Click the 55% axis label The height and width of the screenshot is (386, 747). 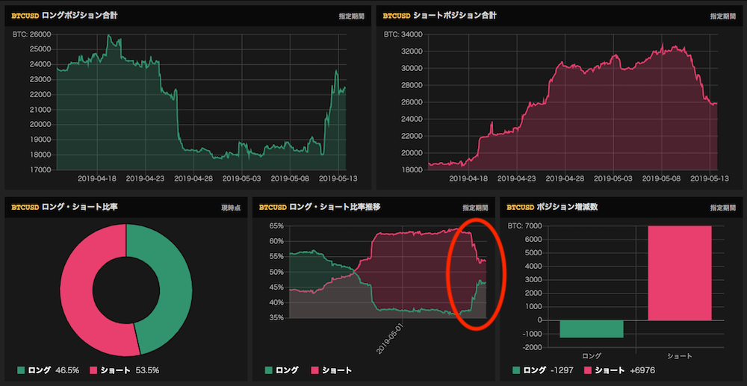tap(277, 257)
